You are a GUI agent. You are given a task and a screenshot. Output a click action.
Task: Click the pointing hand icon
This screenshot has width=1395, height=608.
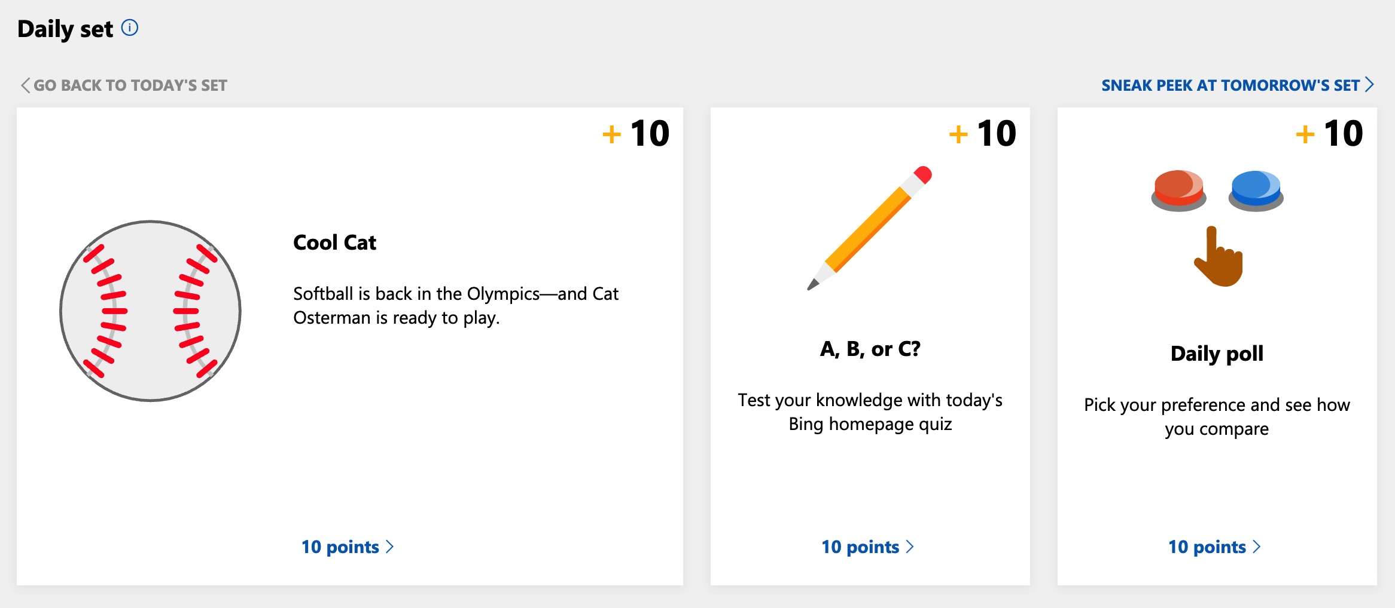click(x=1219, y=257)
